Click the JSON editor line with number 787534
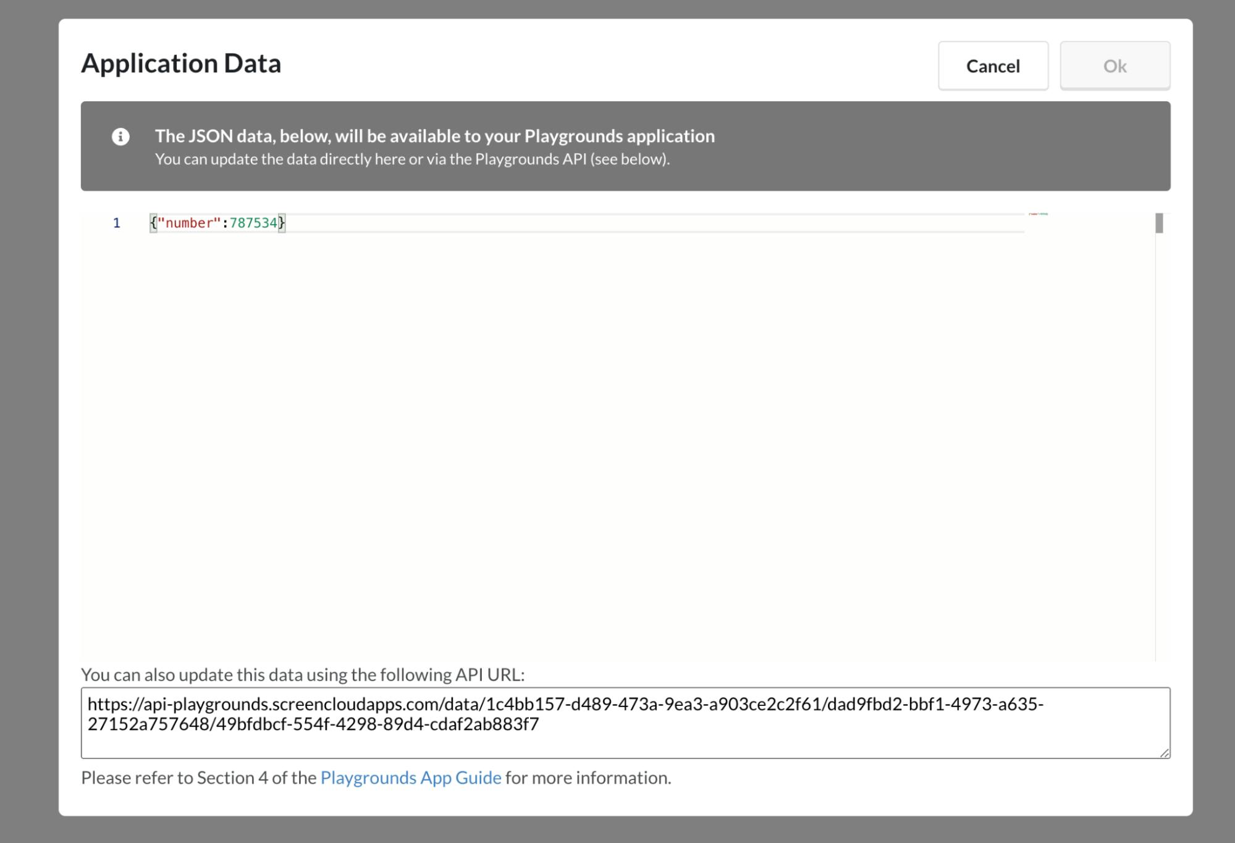This screenshot has height=843, width=1235. pyautogui.click(x=586, y=223)
